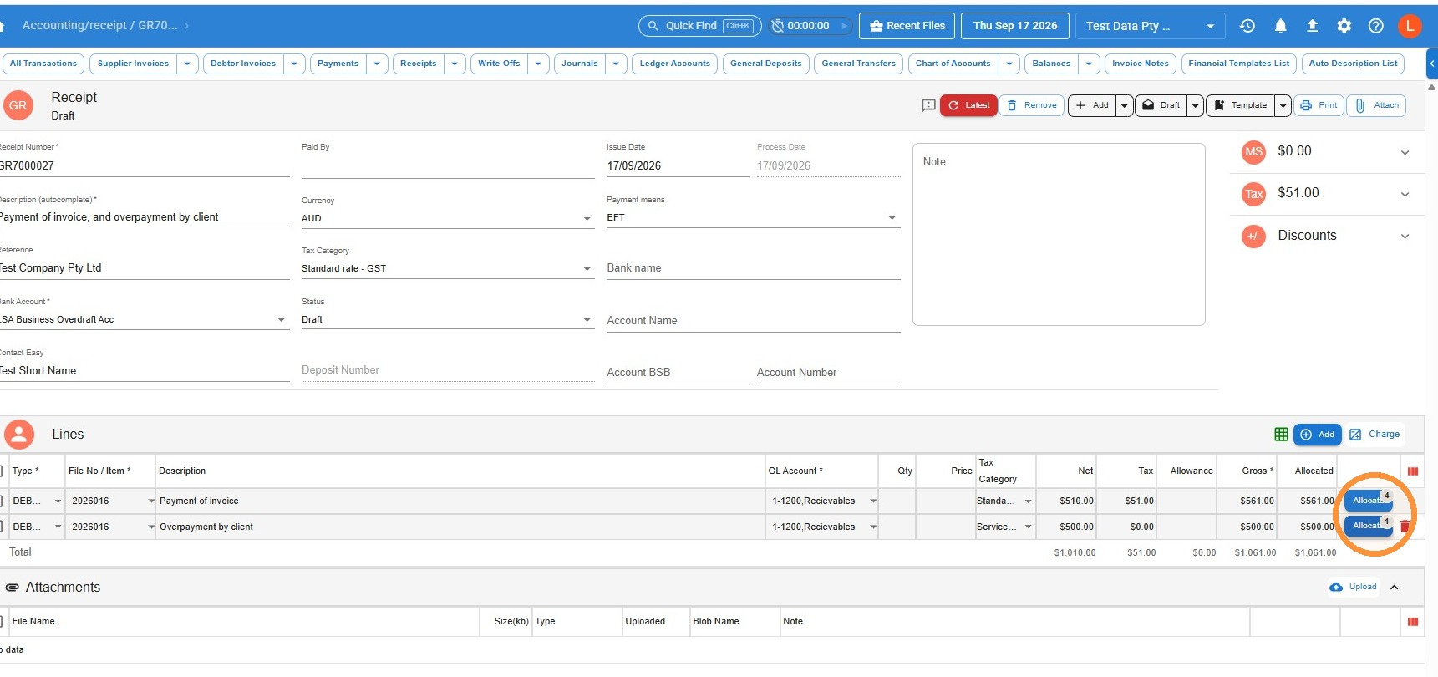Open the green grid icon in Lines
Viewport: 1438px width, 677px height.
1281,435
